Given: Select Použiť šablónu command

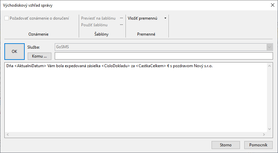Looking at the screenshot, I should pos(94,25).
